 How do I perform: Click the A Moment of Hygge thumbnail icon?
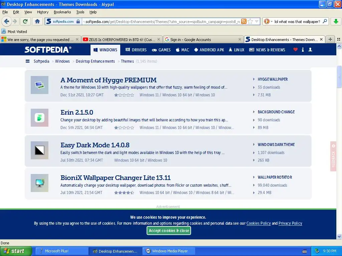pyautogui.click(x=39, y=85)
